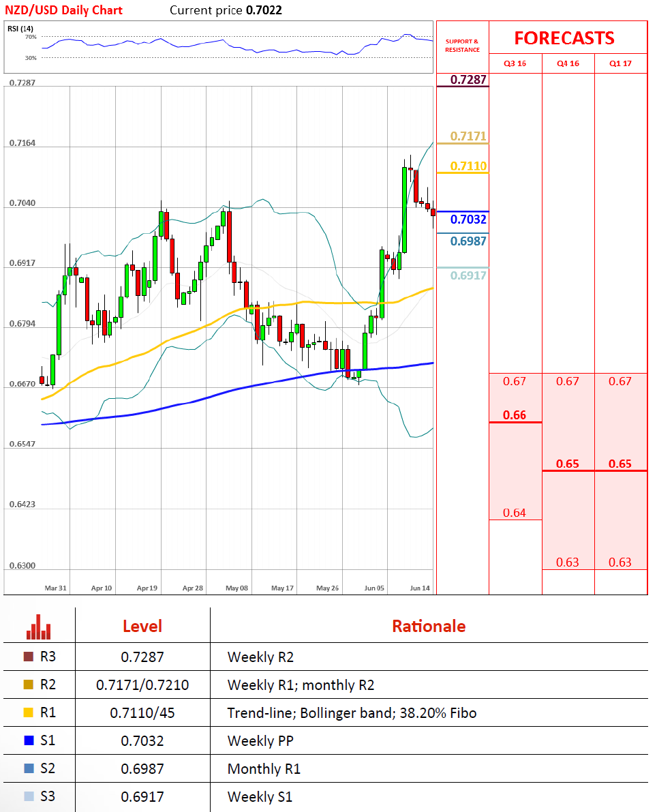This screenshot has height=812, width=657.
Task: Click the 0.6987 support level label
Action: click(x=468, y=241)
